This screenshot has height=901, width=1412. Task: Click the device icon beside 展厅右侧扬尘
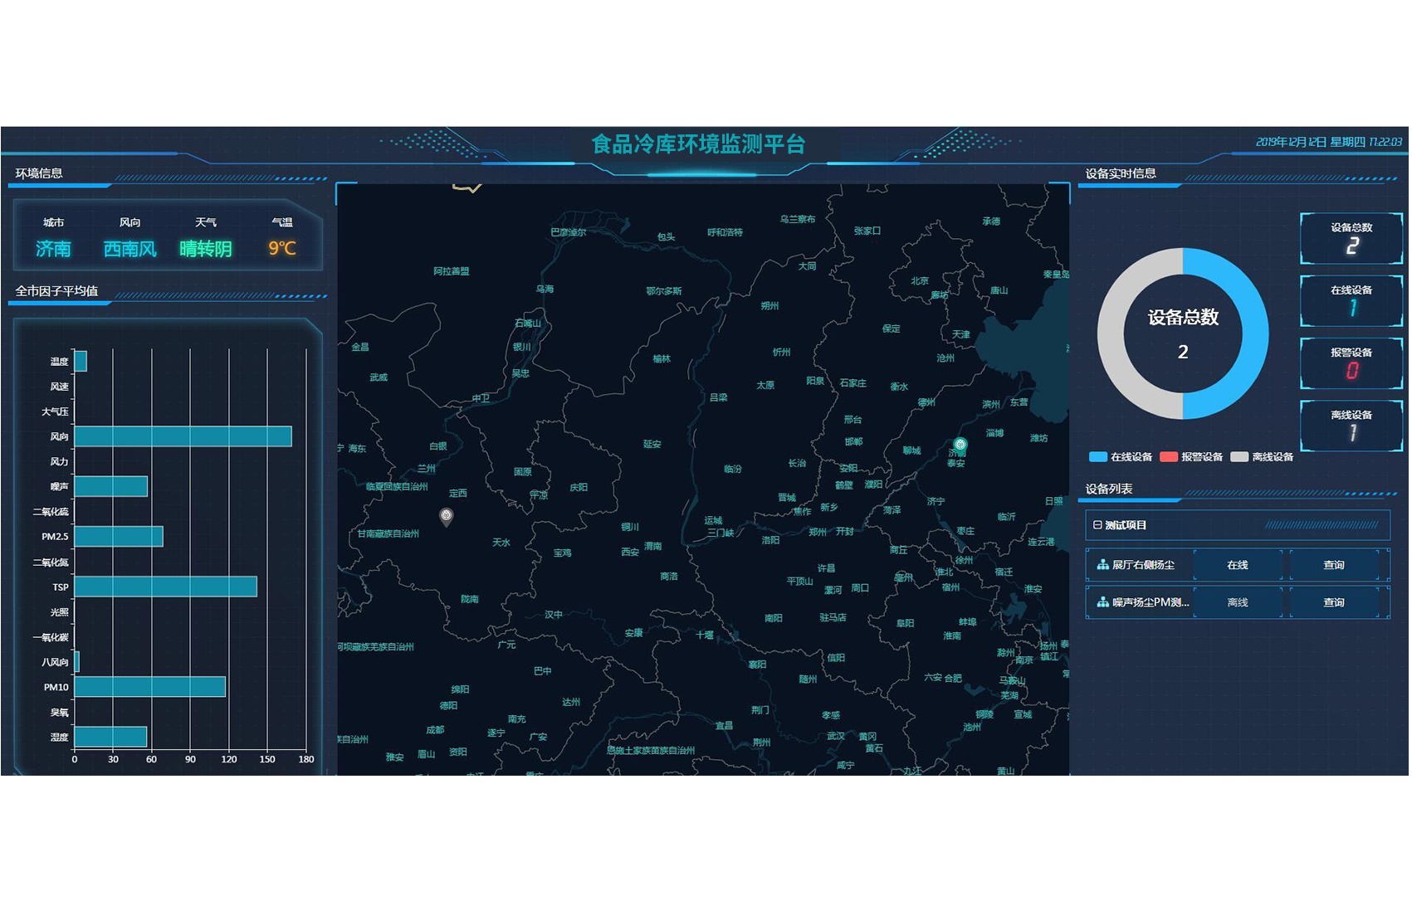pos(1102,565)
